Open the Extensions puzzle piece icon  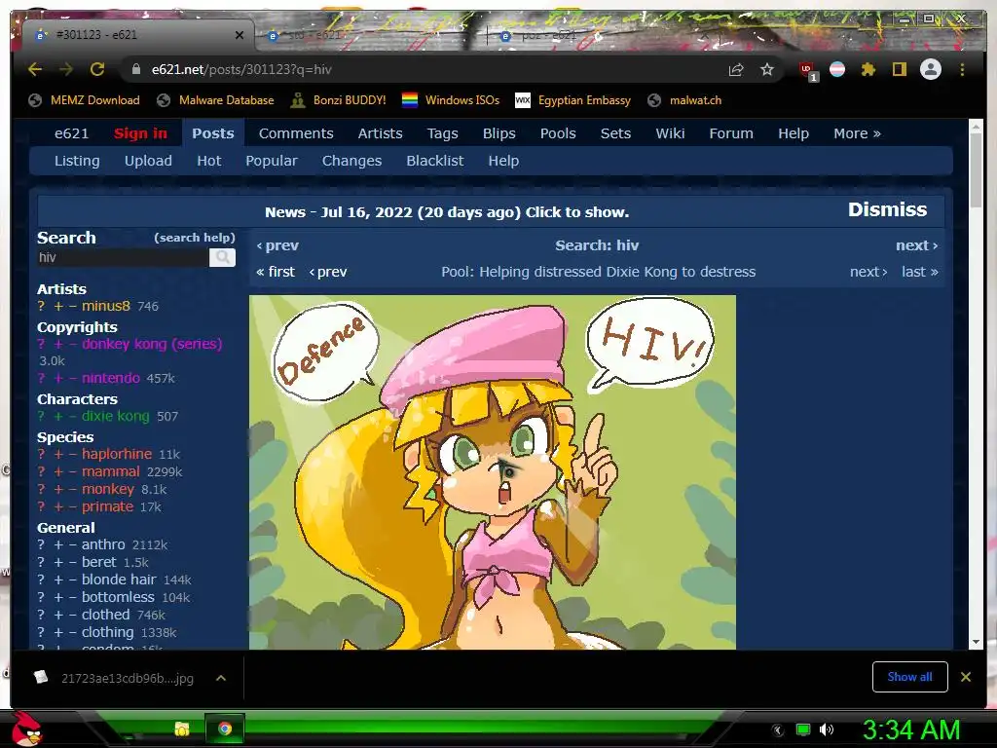tap(868, 69)
